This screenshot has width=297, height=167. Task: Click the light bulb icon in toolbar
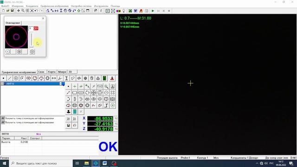click(124, 11)
